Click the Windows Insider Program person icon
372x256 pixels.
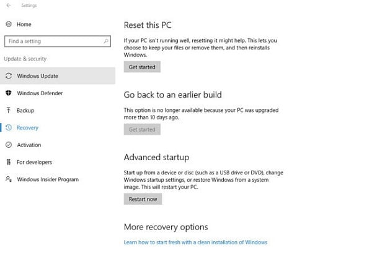9,179
